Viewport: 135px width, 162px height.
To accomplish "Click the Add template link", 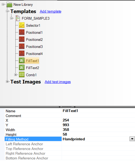I will tap(51, 11).
